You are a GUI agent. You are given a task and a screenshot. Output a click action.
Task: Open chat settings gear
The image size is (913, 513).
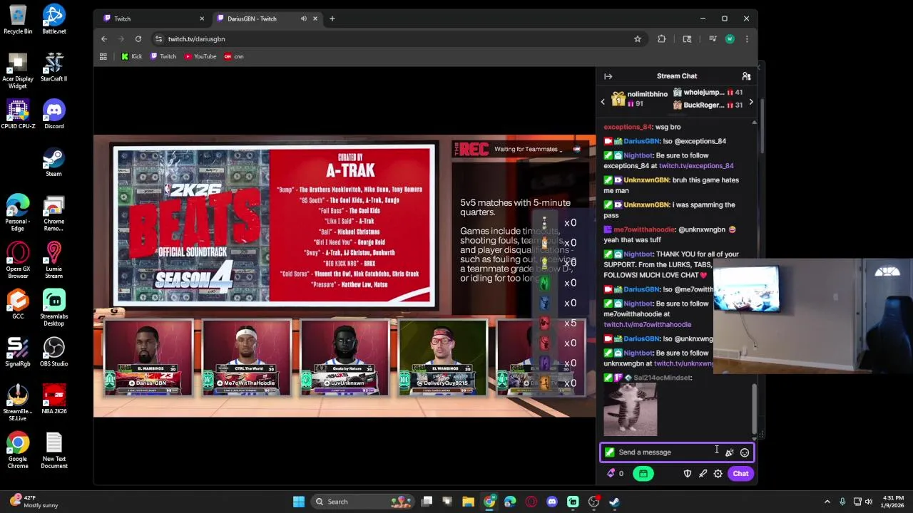click(718, 474)
